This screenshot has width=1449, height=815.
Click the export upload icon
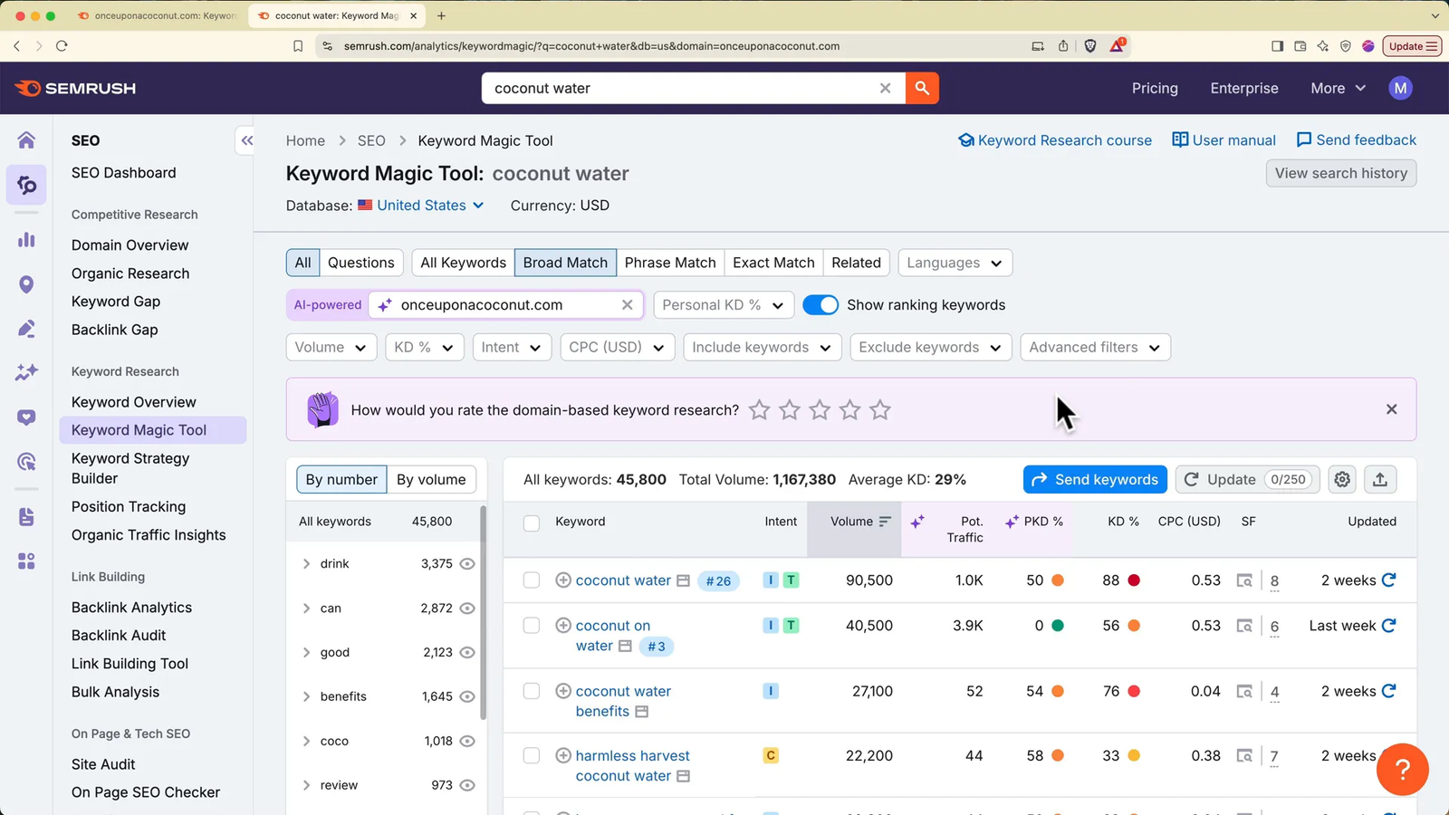tap(1380, 479)
